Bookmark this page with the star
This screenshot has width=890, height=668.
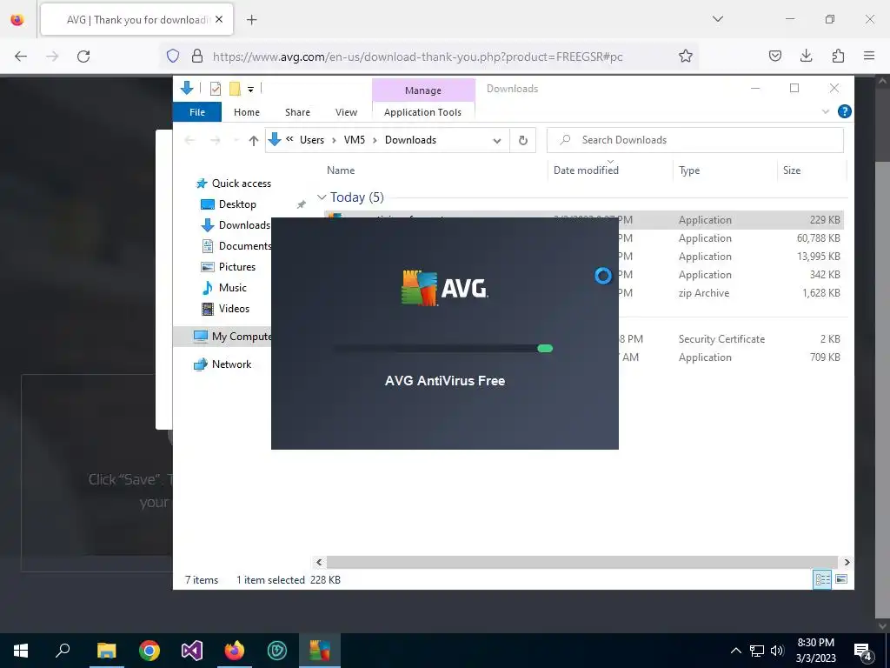(x=685, y=56)
